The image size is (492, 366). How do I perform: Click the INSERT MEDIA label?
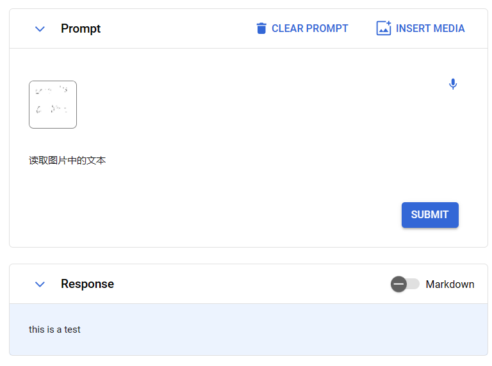(x=430, y=29)
